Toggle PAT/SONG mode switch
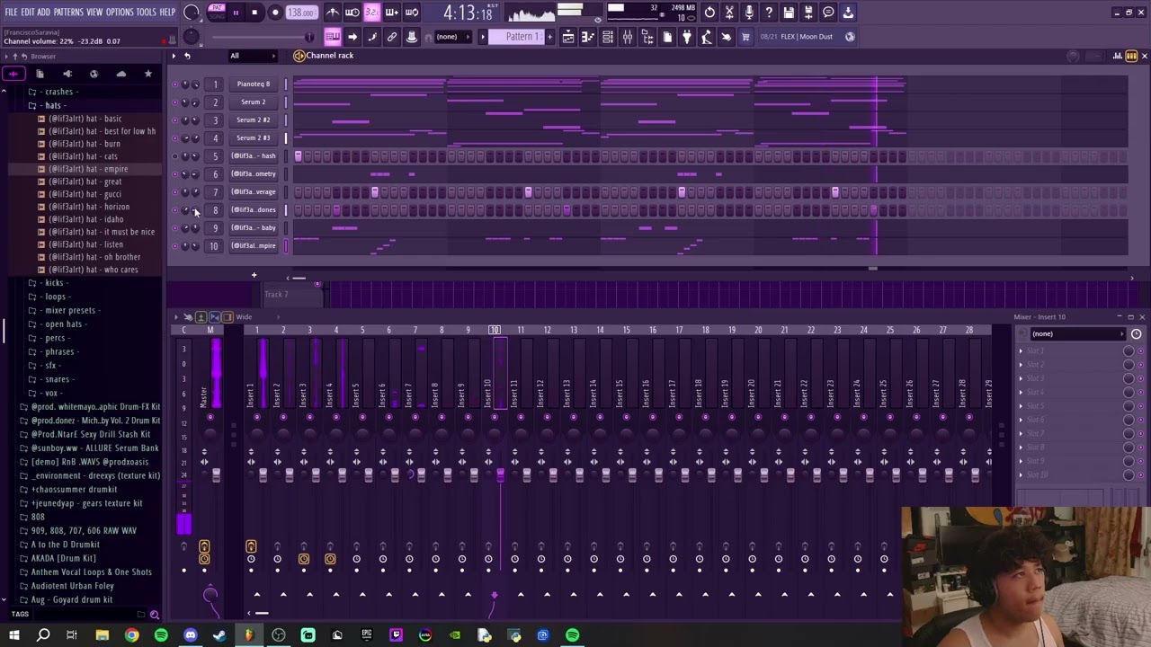The width and height of the screenshot is (1151, 647). click(217, 12)
